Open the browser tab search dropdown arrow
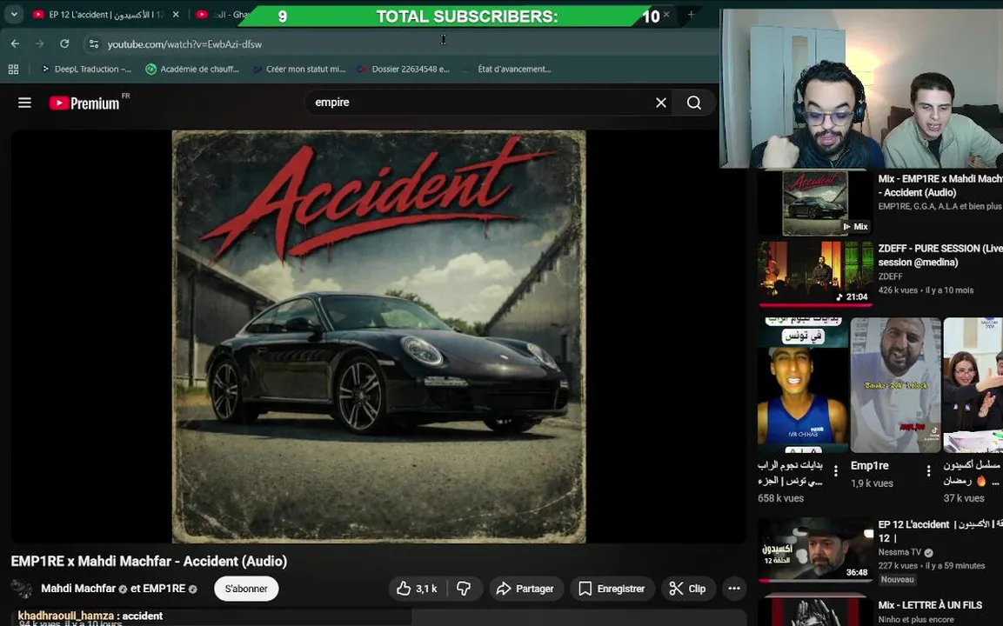The height and width of the screenshot is (626, 1003). tap(13, 14)
